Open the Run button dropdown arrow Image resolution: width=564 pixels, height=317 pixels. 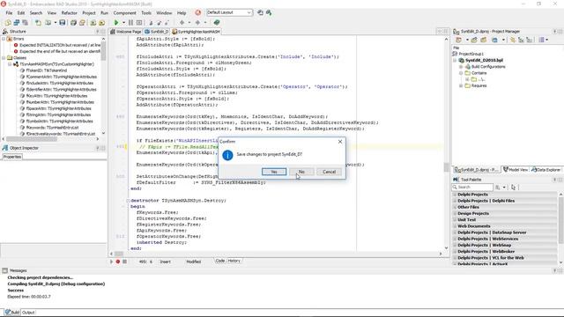123,23
